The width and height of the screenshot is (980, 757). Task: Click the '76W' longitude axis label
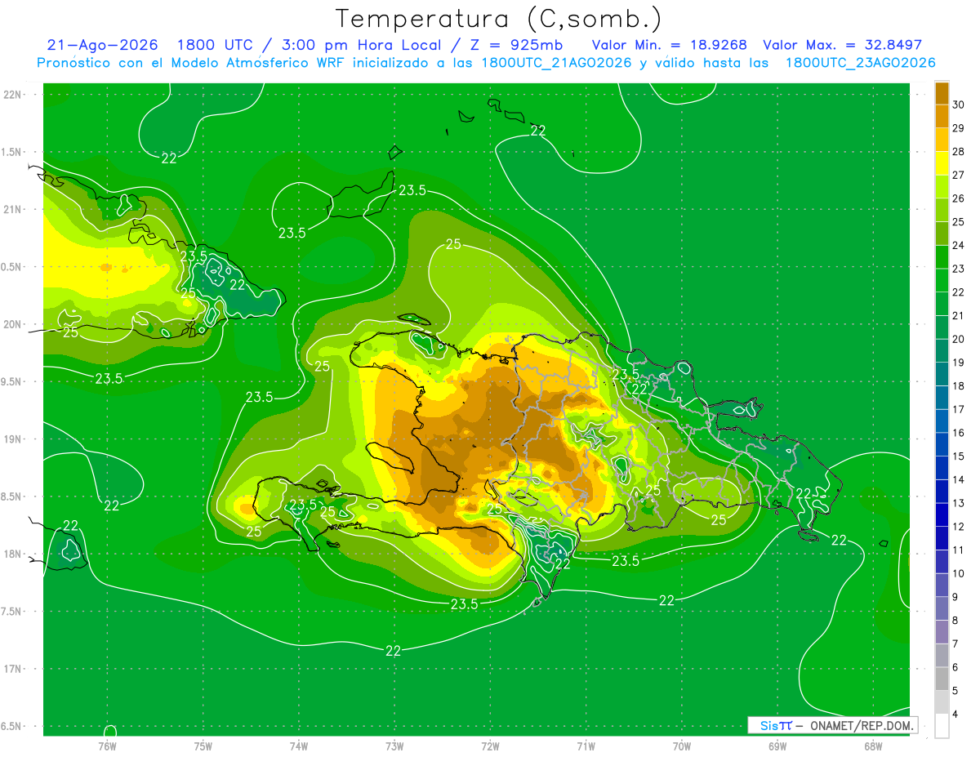pyautogui.click(x=107, y=746)
